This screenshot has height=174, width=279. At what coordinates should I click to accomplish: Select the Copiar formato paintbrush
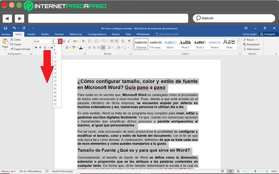[x=12, y=49]
